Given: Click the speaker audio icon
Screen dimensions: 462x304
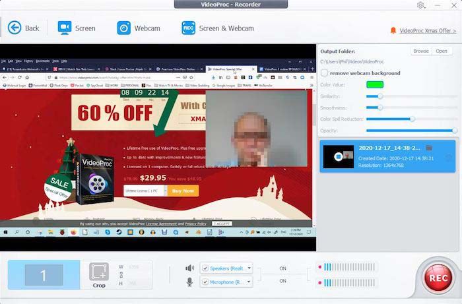Looking at the screenshot, I should click(x=190, y=268).
